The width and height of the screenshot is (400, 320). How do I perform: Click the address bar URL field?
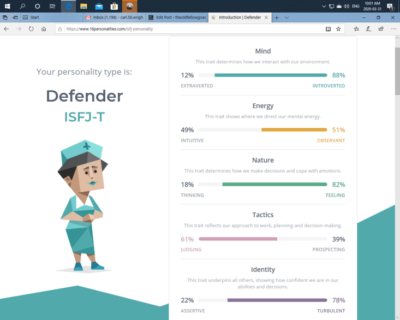[x=191, y=28]
